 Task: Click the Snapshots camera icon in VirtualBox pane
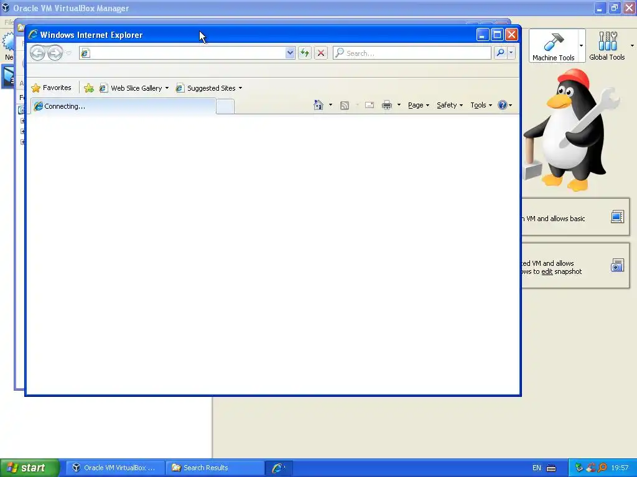[617, 265]
